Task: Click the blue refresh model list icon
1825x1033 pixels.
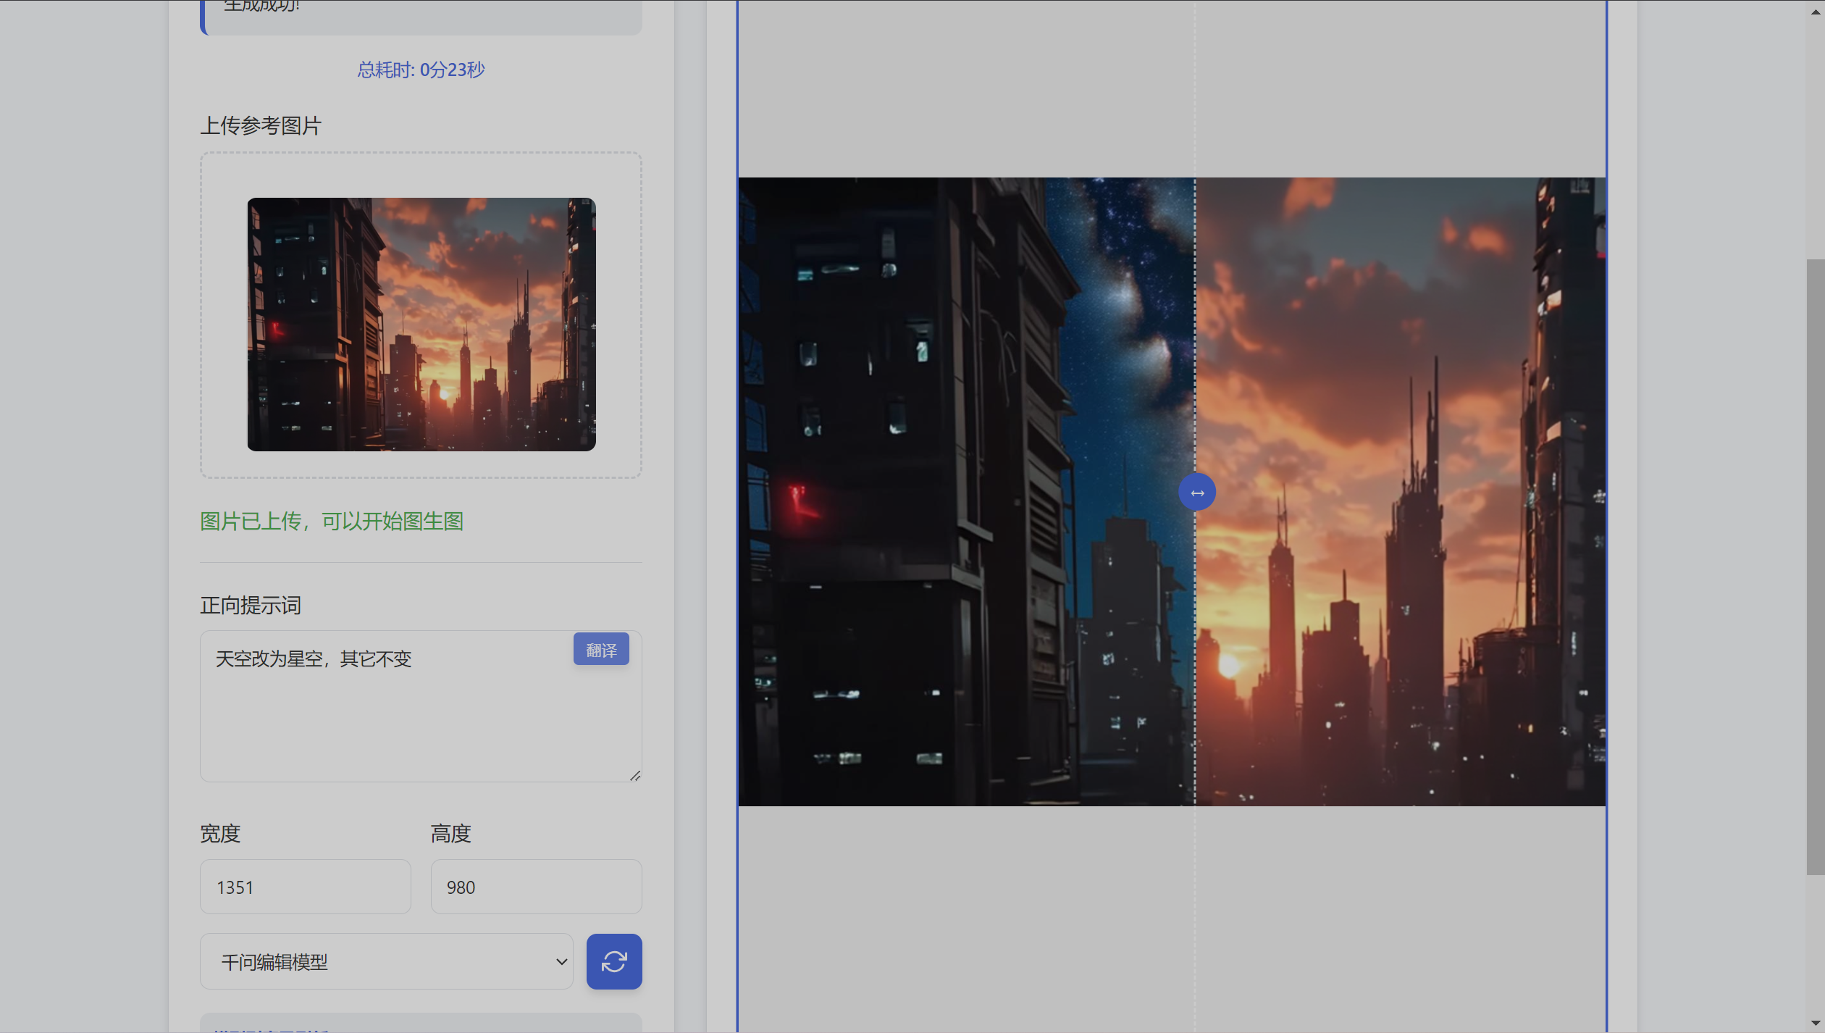Action: tap(613, 961)
